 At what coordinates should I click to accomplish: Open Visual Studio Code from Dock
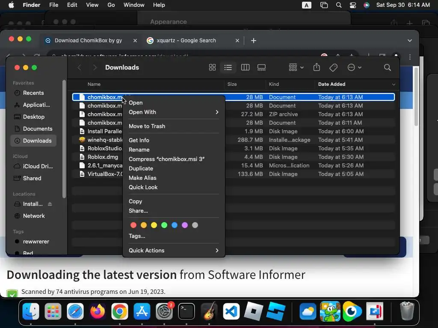click(231, 311)
